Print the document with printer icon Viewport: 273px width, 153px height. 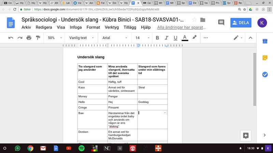29,38
